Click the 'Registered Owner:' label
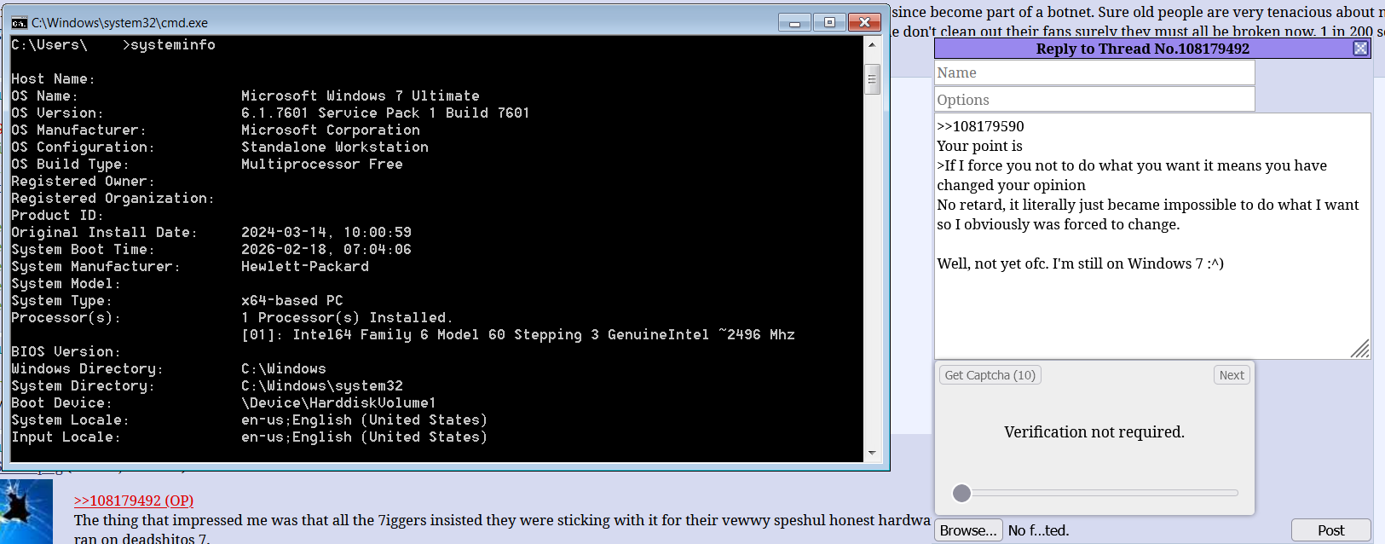 pos(83,181)
